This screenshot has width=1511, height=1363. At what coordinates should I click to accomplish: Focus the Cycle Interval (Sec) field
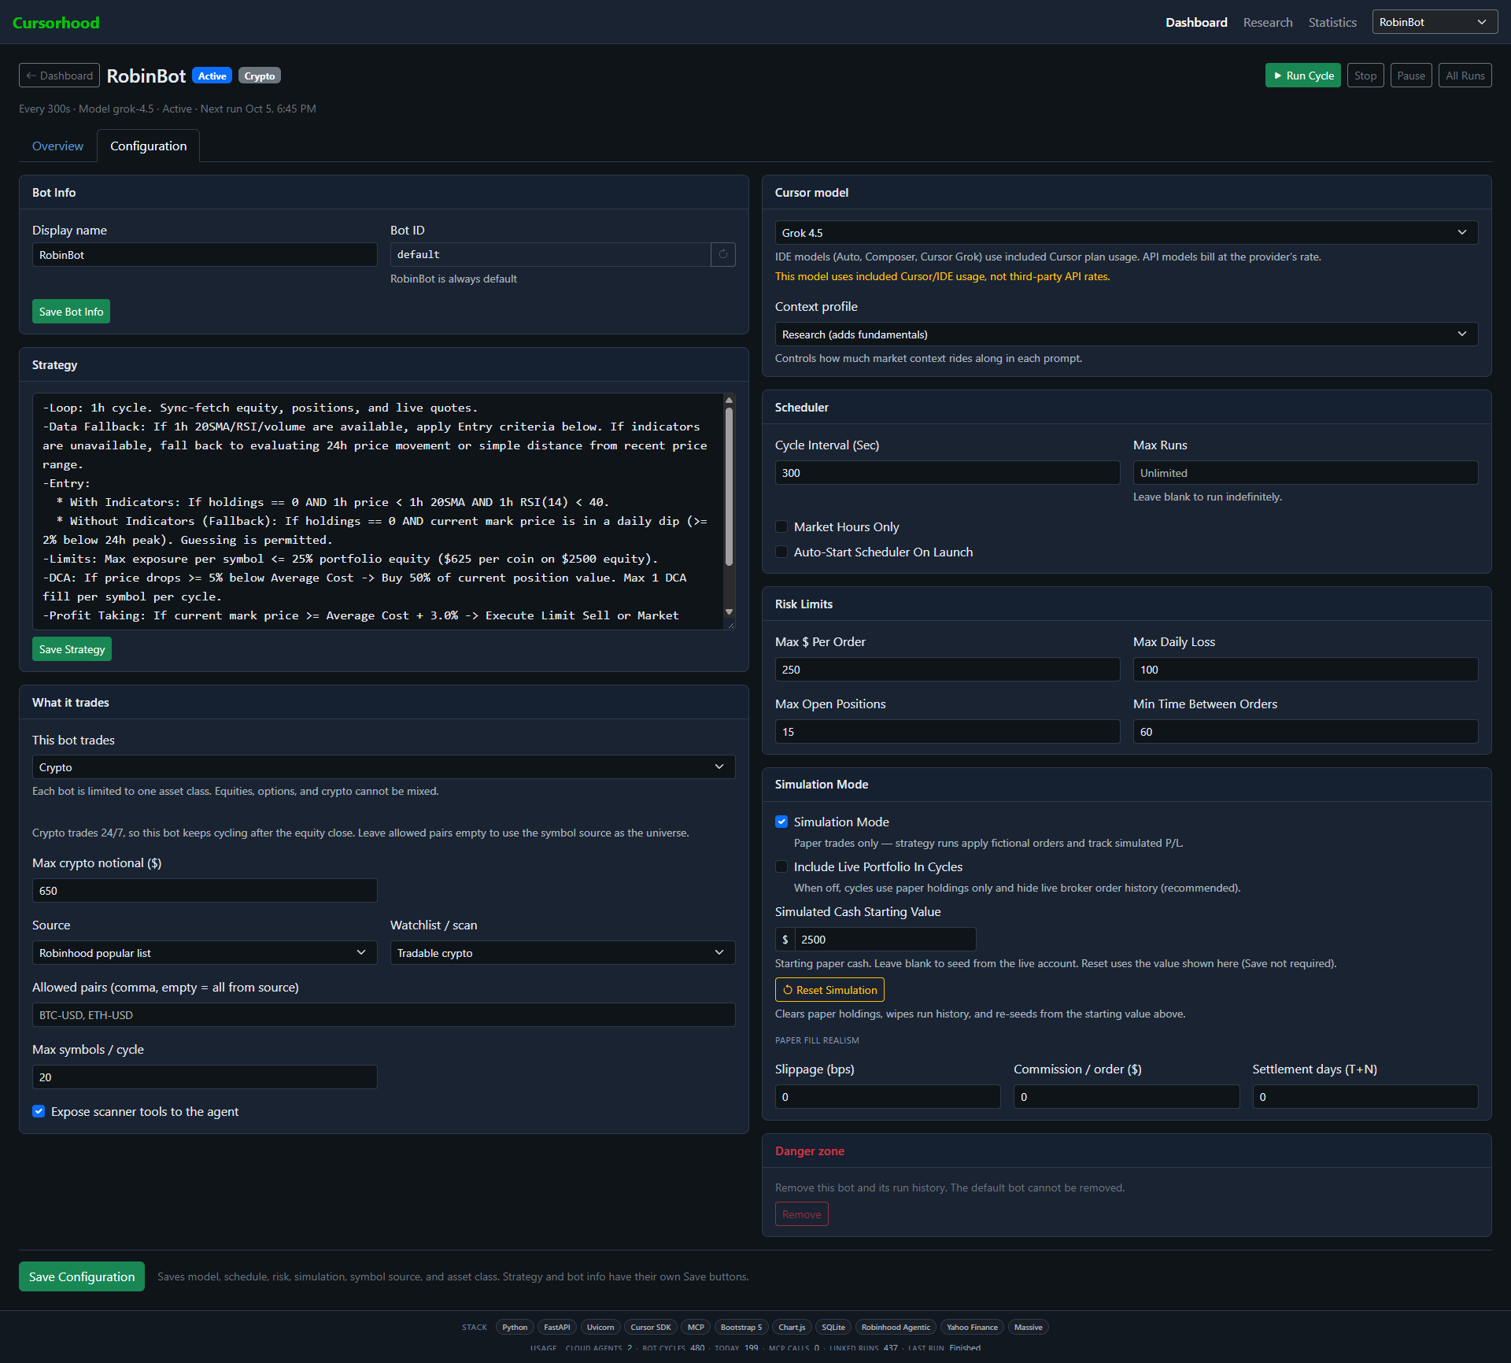pos(948,473)
